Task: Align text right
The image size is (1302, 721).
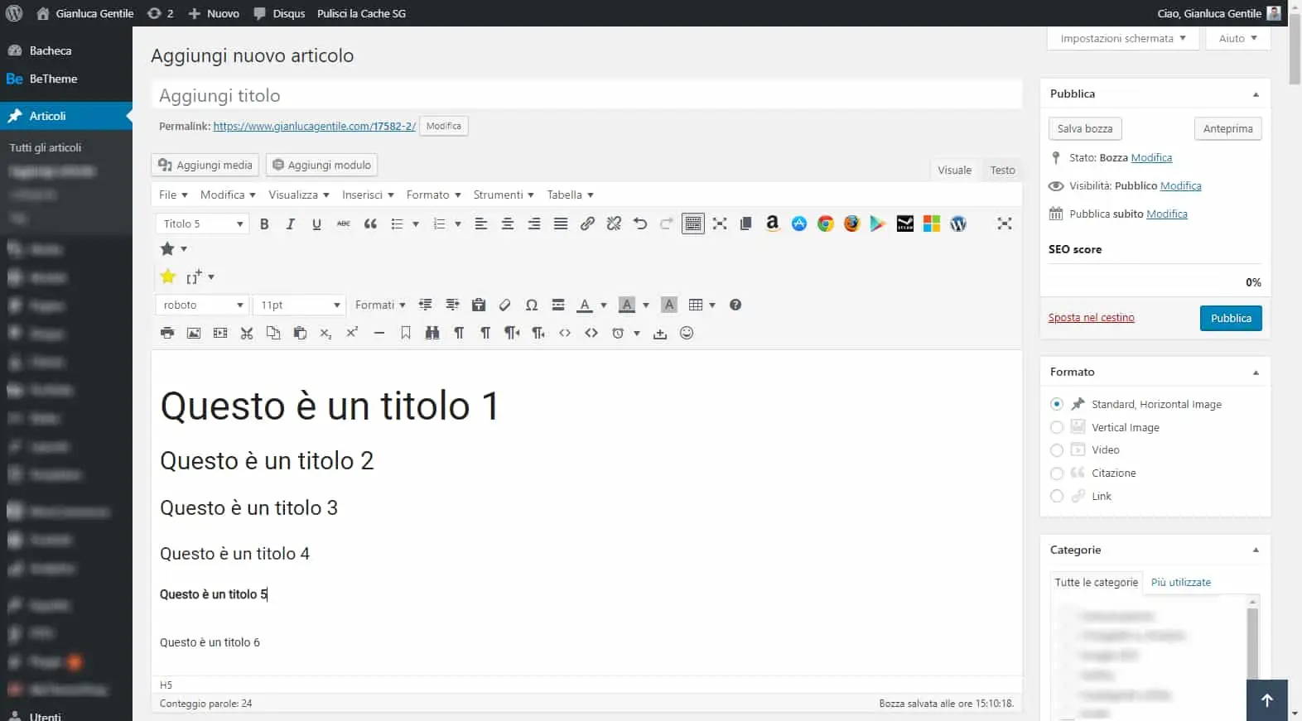Action: pyautogui.click(x=534, y=224)
